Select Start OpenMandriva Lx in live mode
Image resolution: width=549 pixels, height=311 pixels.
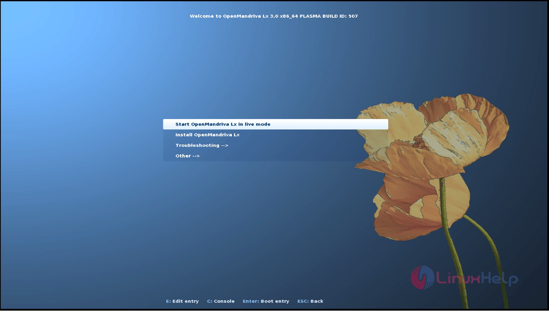coord(275,124)
